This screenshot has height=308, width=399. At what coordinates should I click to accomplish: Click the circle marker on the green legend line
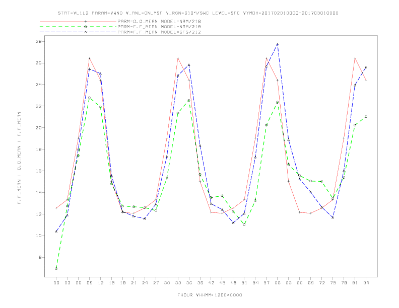pyautogui.click(x=86, y=27)
